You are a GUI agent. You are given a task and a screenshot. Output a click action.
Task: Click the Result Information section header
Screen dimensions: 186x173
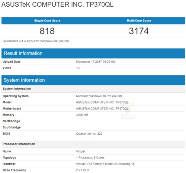pyautogui.click(x=93, y=53)
